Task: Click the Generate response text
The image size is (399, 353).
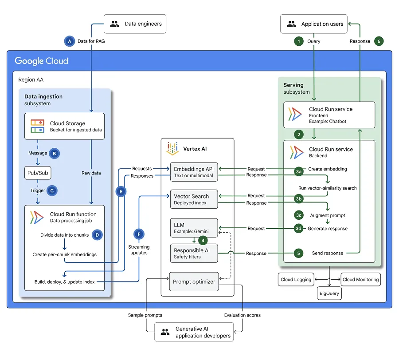Action: click(328, 229)
